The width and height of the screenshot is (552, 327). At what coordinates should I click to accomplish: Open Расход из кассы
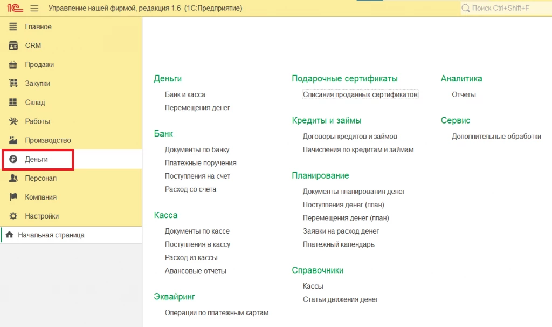[191, 257]
